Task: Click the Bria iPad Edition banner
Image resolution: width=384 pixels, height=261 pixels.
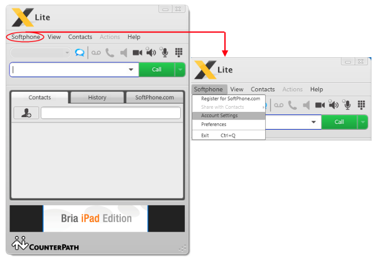Action: pos(96,218)
